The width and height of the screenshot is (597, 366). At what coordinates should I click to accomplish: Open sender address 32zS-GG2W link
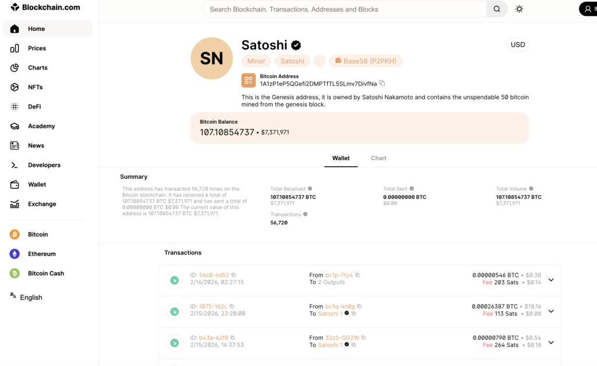[342, 337]
